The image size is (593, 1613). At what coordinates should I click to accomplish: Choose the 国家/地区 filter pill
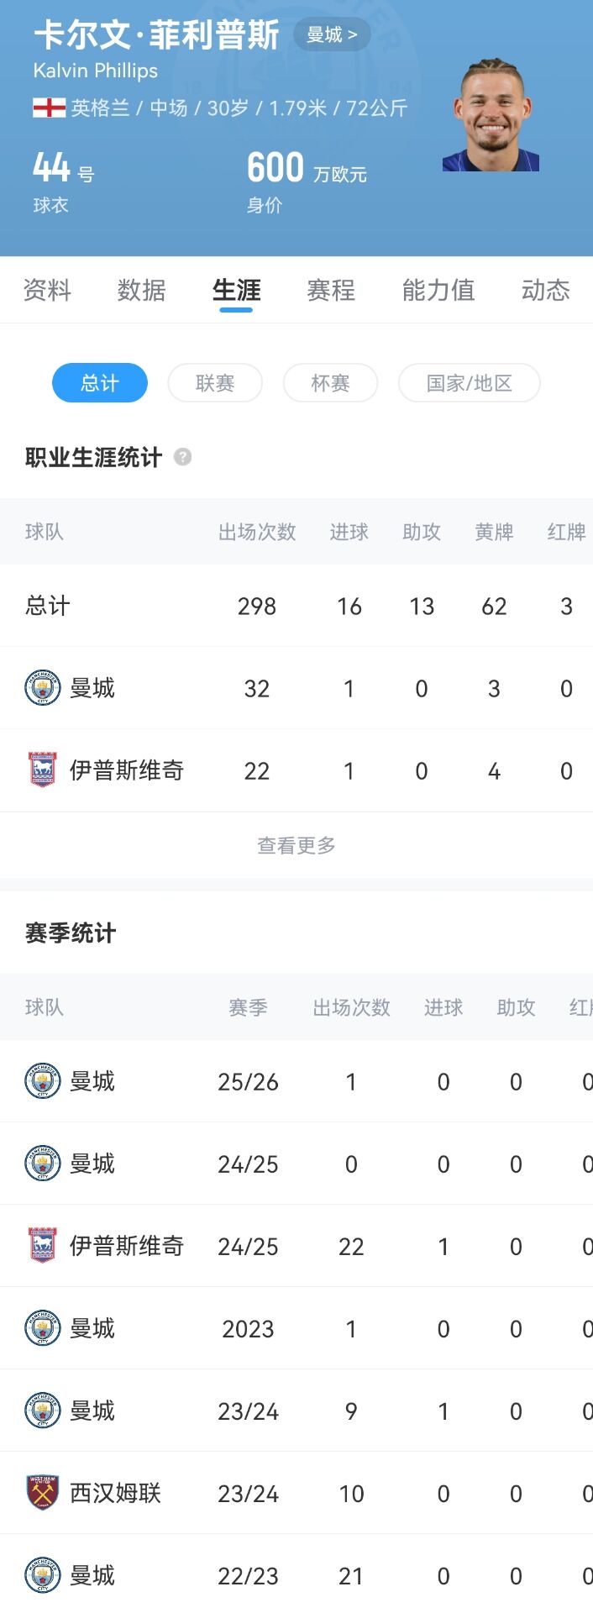pos(469,383)
